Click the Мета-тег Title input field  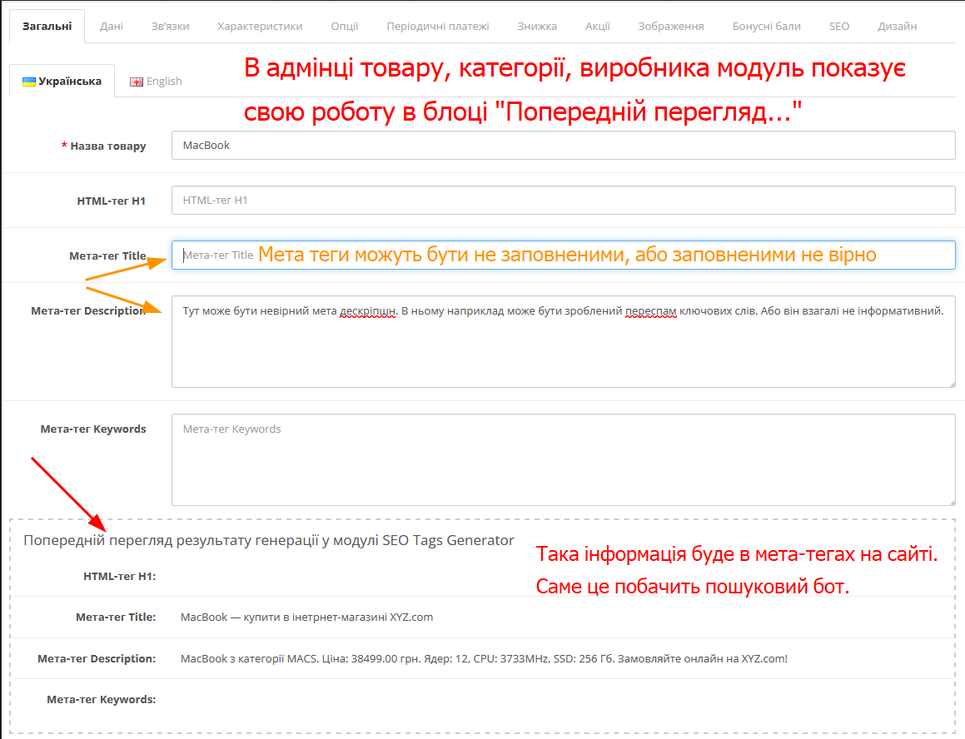[x=563, y=255]
